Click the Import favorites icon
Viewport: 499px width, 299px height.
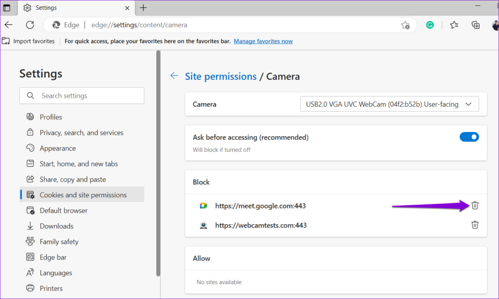tap(6, 41)
